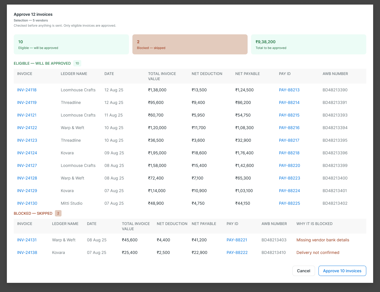The width and height of the screenshot is (380, 292).
Task: Open invoice link INV-24119
Action: tap(27, 102)
